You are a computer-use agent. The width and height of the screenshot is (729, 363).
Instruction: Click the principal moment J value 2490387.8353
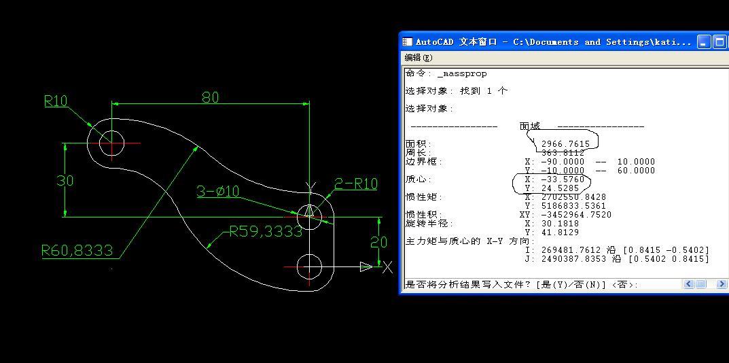[573, 259]
